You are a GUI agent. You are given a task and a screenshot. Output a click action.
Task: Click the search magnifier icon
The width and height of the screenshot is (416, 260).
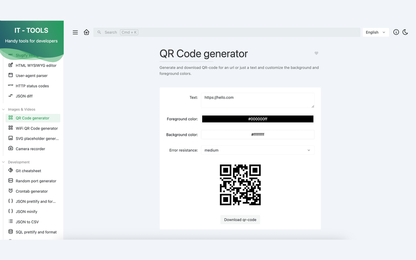tap(99, 32)
